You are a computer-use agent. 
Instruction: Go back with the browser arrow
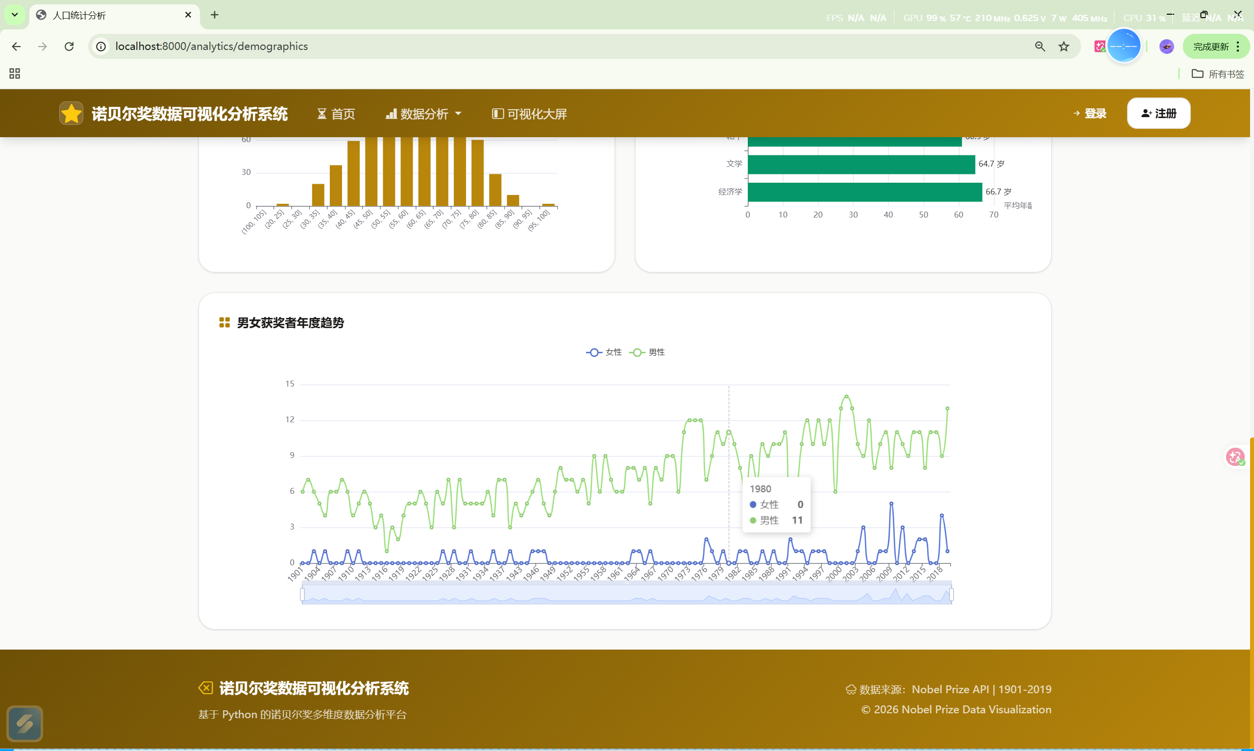tap(16, 47)
